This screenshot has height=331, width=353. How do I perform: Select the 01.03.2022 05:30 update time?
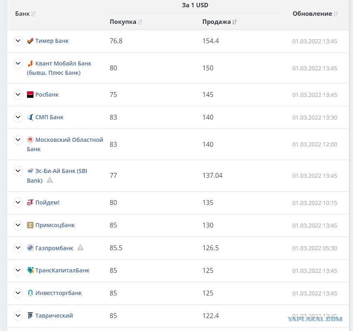point(315,248)
